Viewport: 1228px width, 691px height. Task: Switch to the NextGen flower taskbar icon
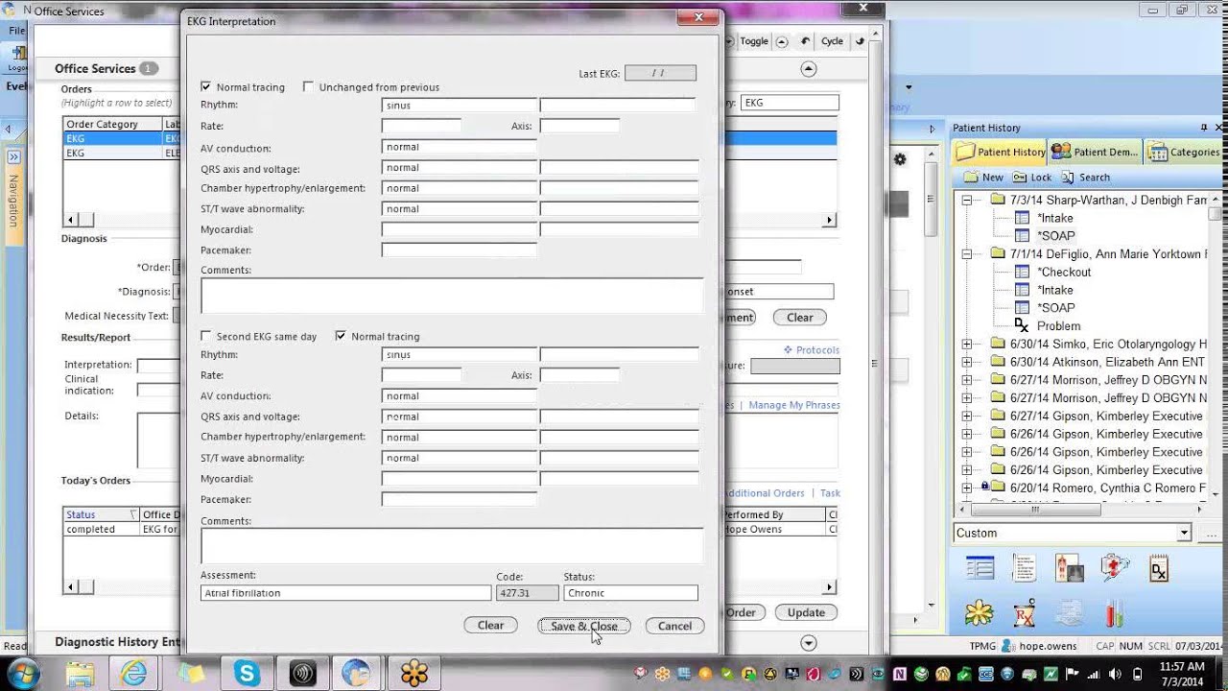tap(413, 673)
